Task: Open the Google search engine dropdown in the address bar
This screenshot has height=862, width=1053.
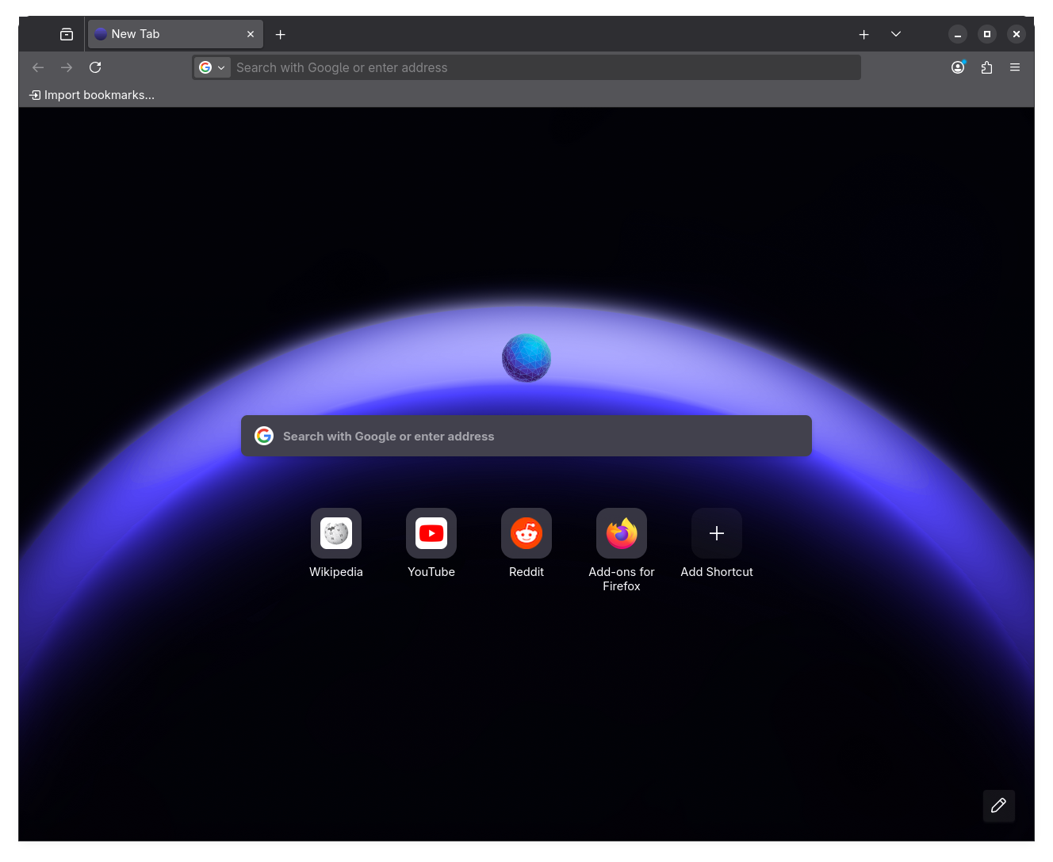Action: 213,67
